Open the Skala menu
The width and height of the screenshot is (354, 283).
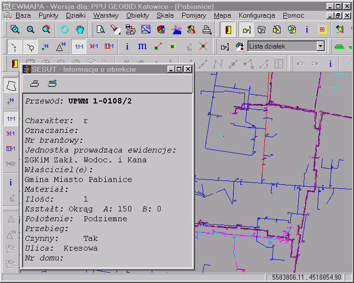click(165, 15)
